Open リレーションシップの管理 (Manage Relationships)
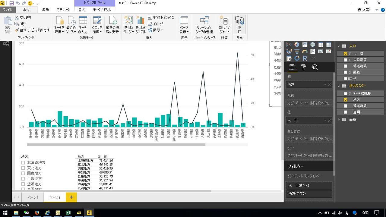 (204, 25)
